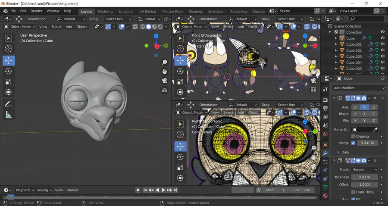Click the Blender logo menu
Screen dimensions: 388x206
5,11
